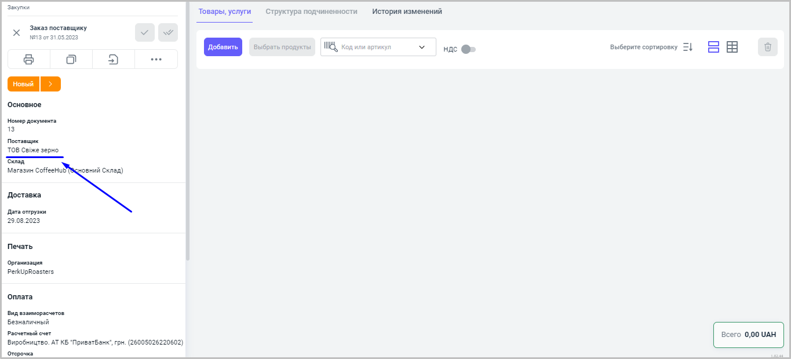The height and width of the screenshot is (359, 791).
Task: Expand the status arrow next to Новый
Action: [x=50, y=84]
